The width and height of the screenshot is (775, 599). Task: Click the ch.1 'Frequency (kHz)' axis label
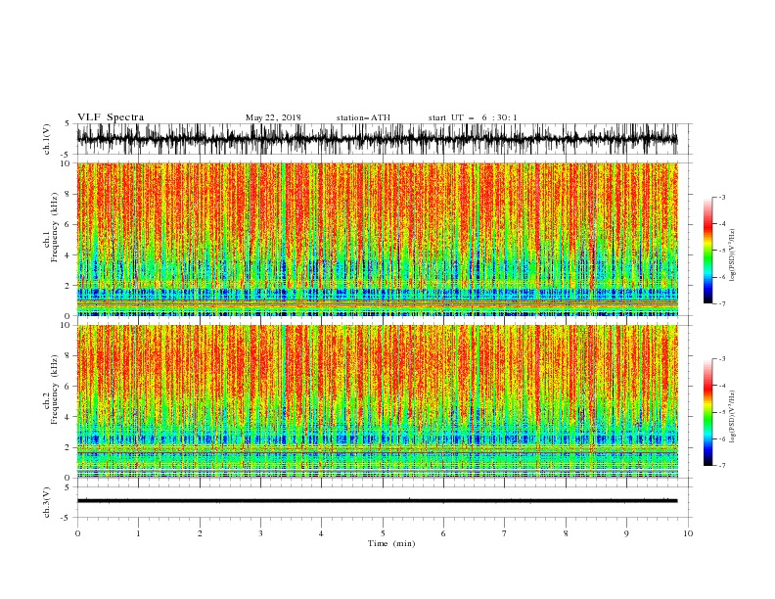pyautogui.click(x=55, y=228)
